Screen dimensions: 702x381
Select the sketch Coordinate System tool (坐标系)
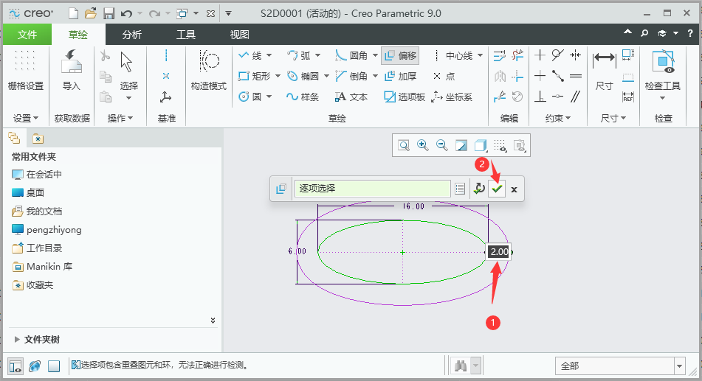[x=451, y=97]
